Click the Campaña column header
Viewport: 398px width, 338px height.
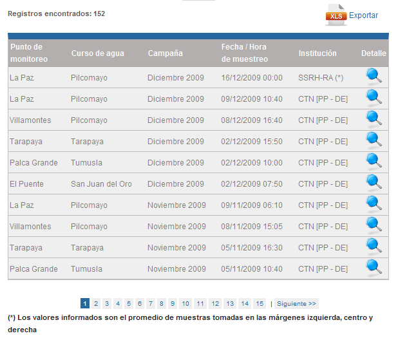pyautogui.click(x=165, y=53)
